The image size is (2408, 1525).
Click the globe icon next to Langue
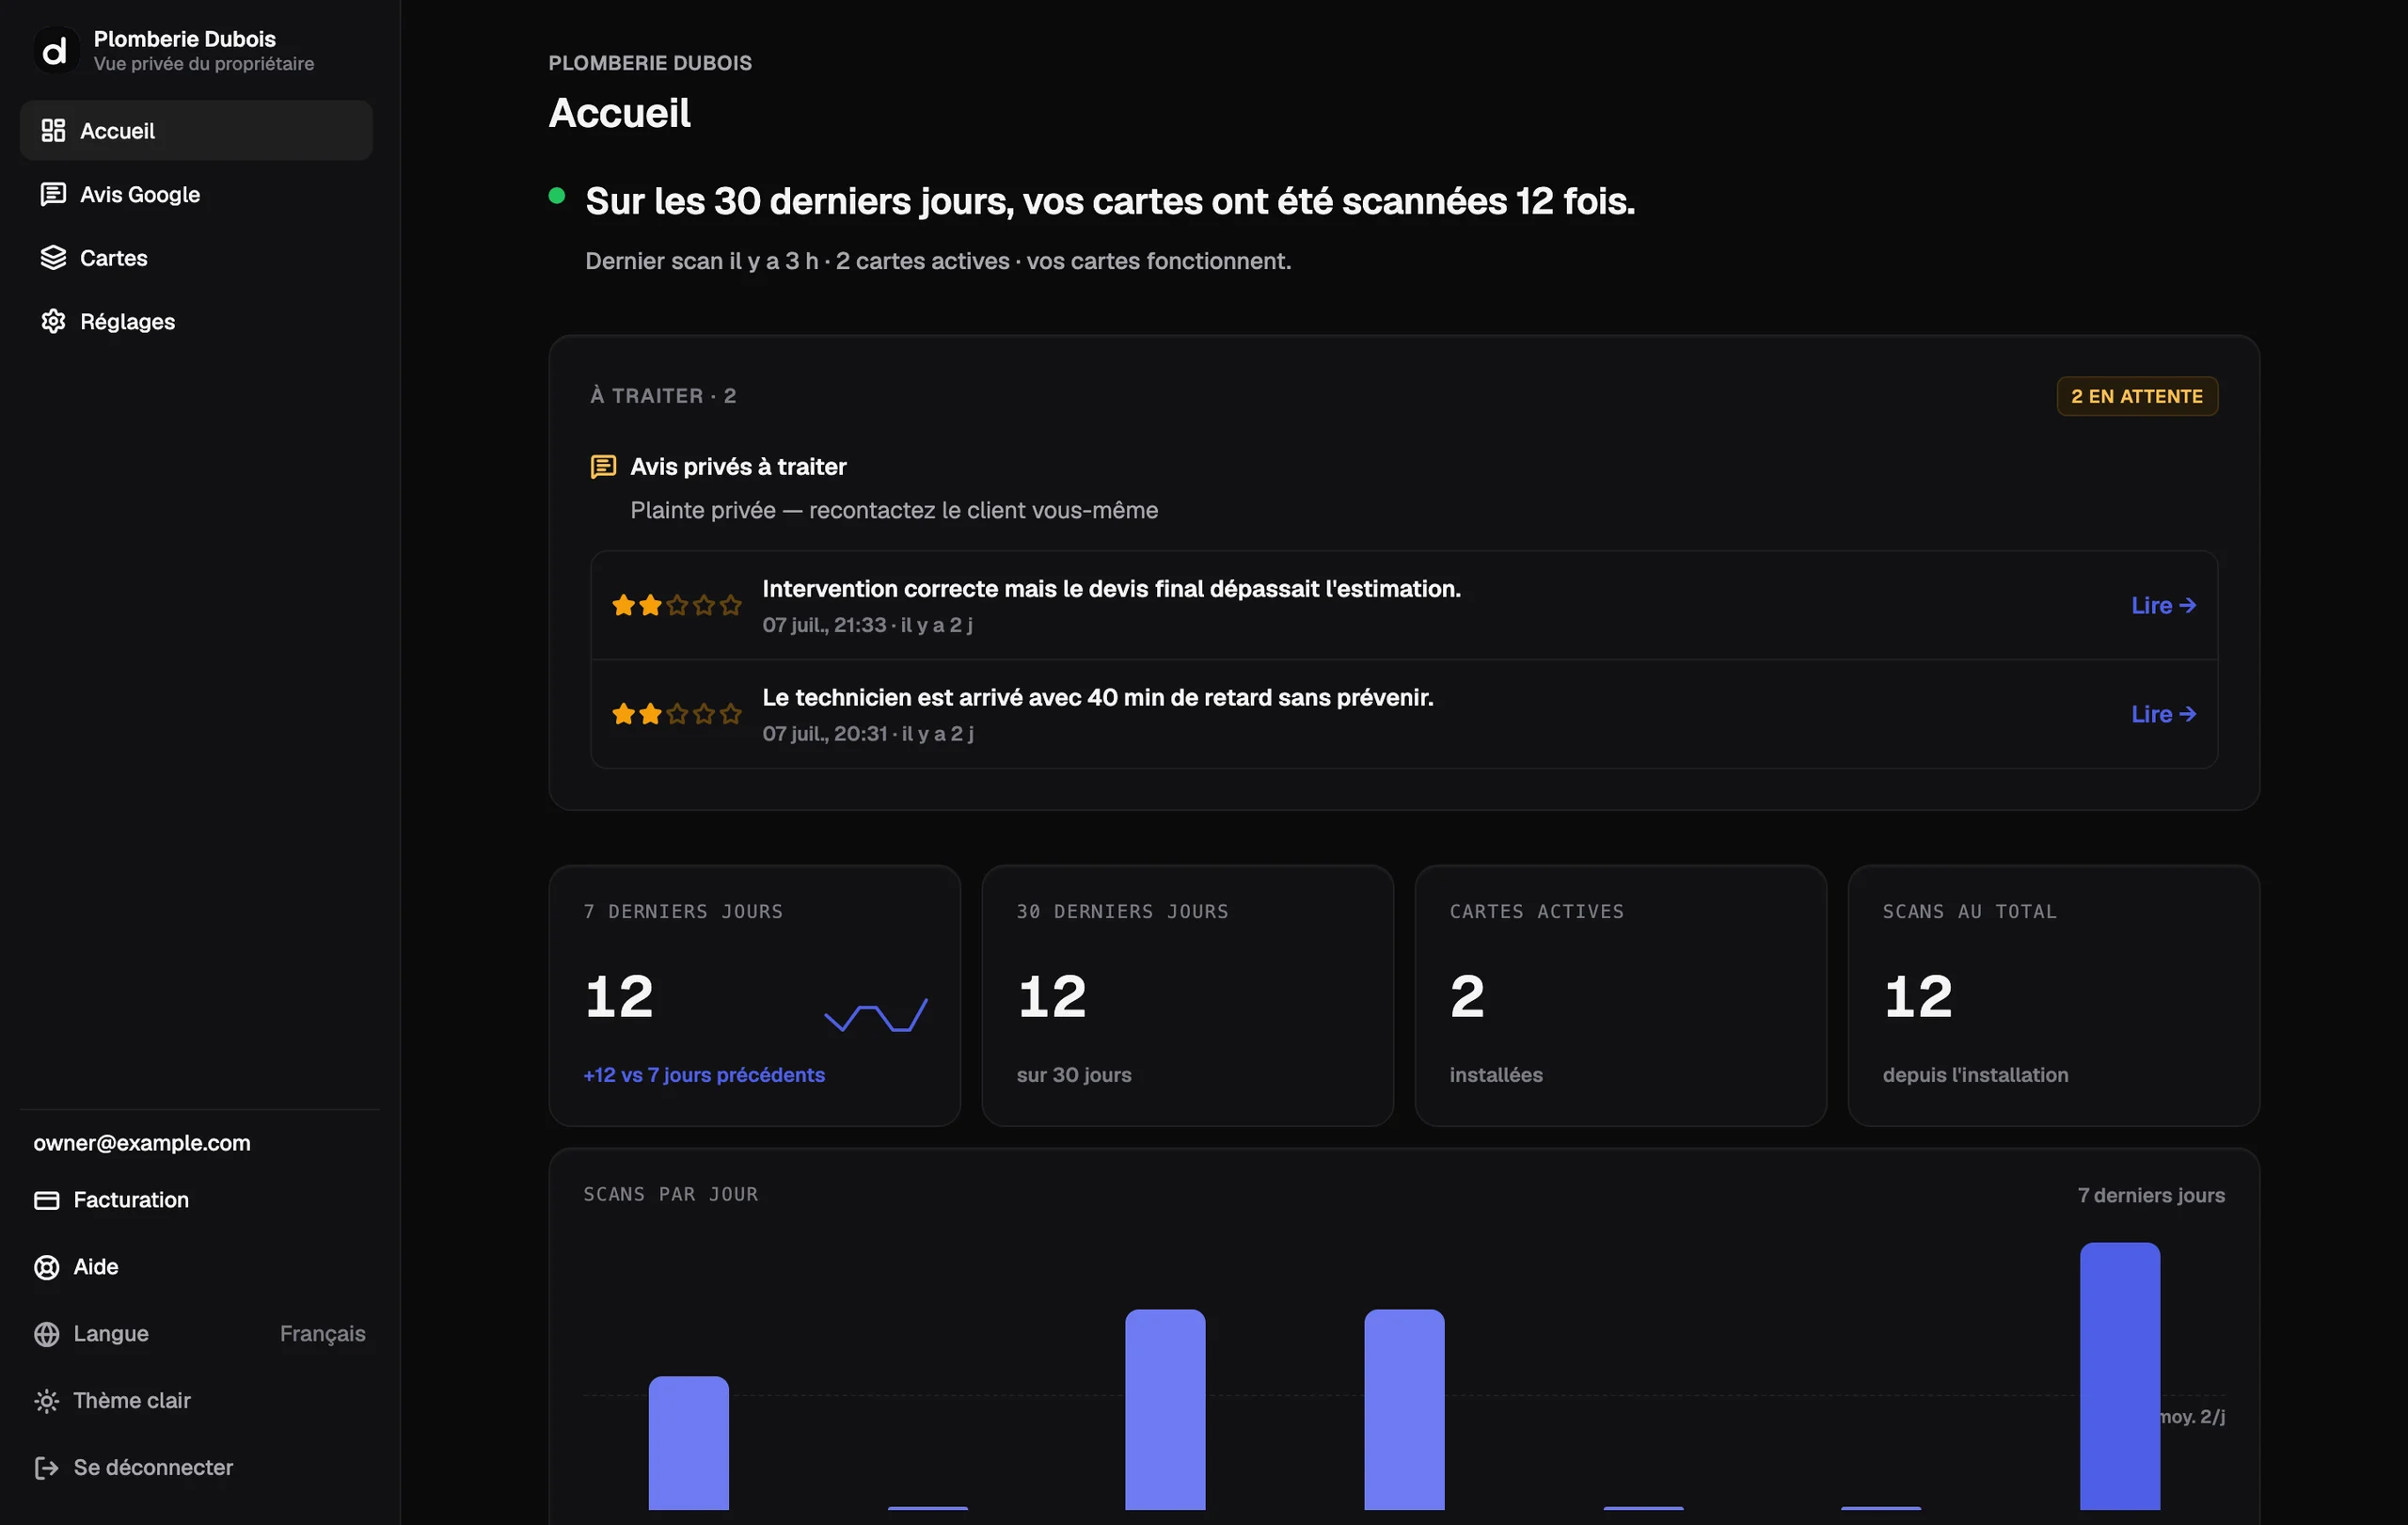(x=47, y=1334)
